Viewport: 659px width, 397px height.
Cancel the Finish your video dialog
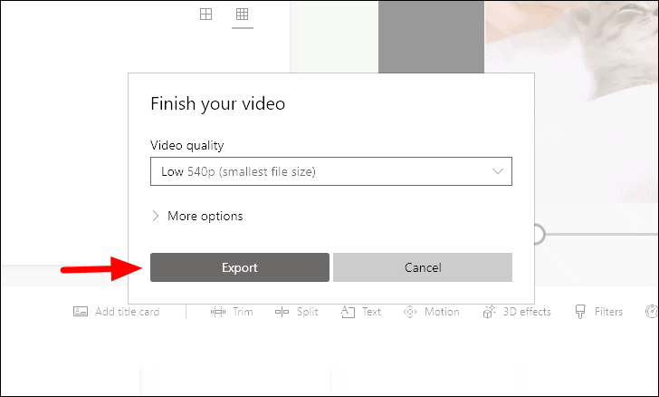point(423,267)
